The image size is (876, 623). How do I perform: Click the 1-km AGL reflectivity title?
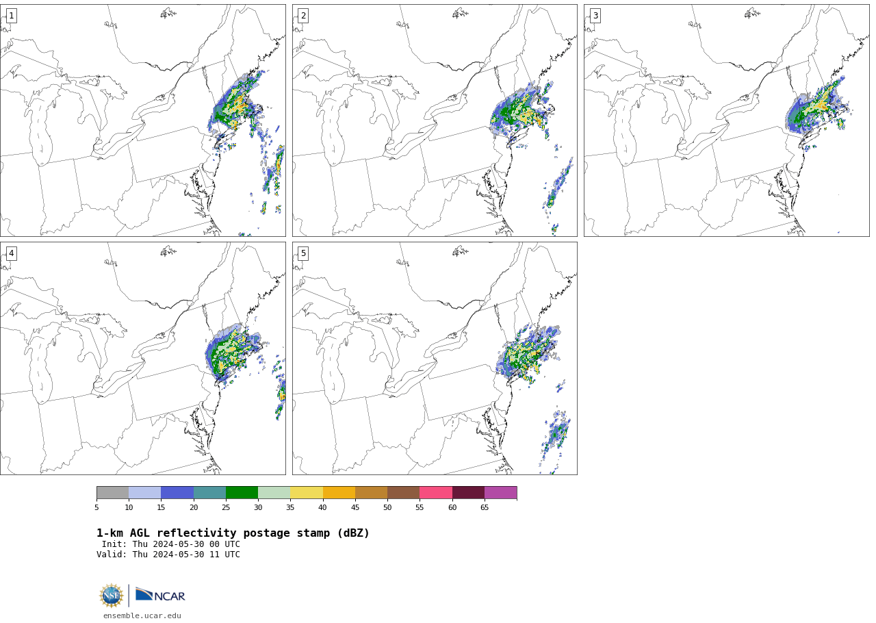233,533
